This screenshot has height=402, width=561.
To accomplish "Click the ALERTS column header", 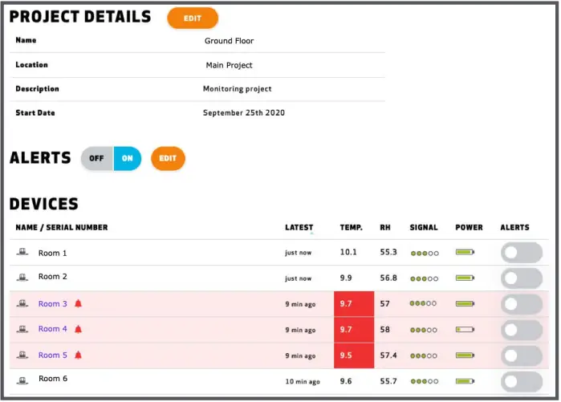I will click(514, 227).
